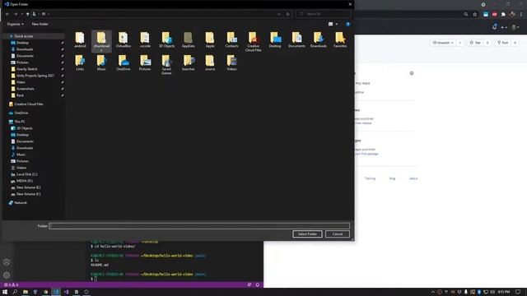
Task: Open the Blog footer link
Action: 392,178
